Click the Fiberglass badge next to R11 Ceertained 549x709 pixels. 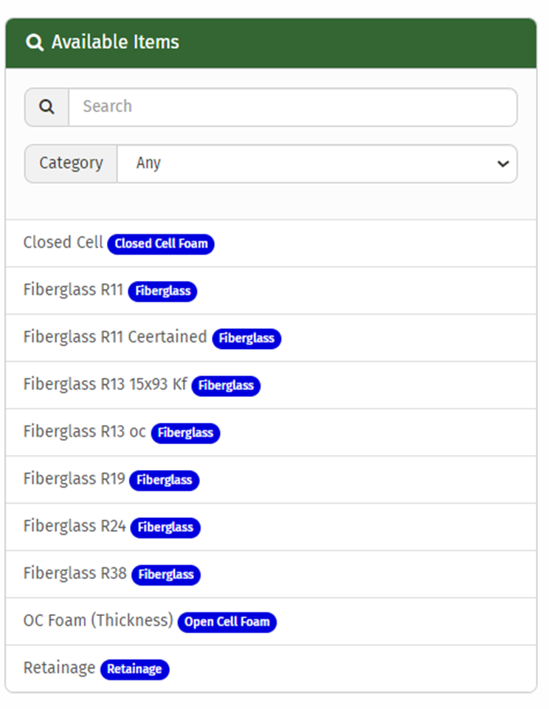pyautogui.click(x=246, y=339)
